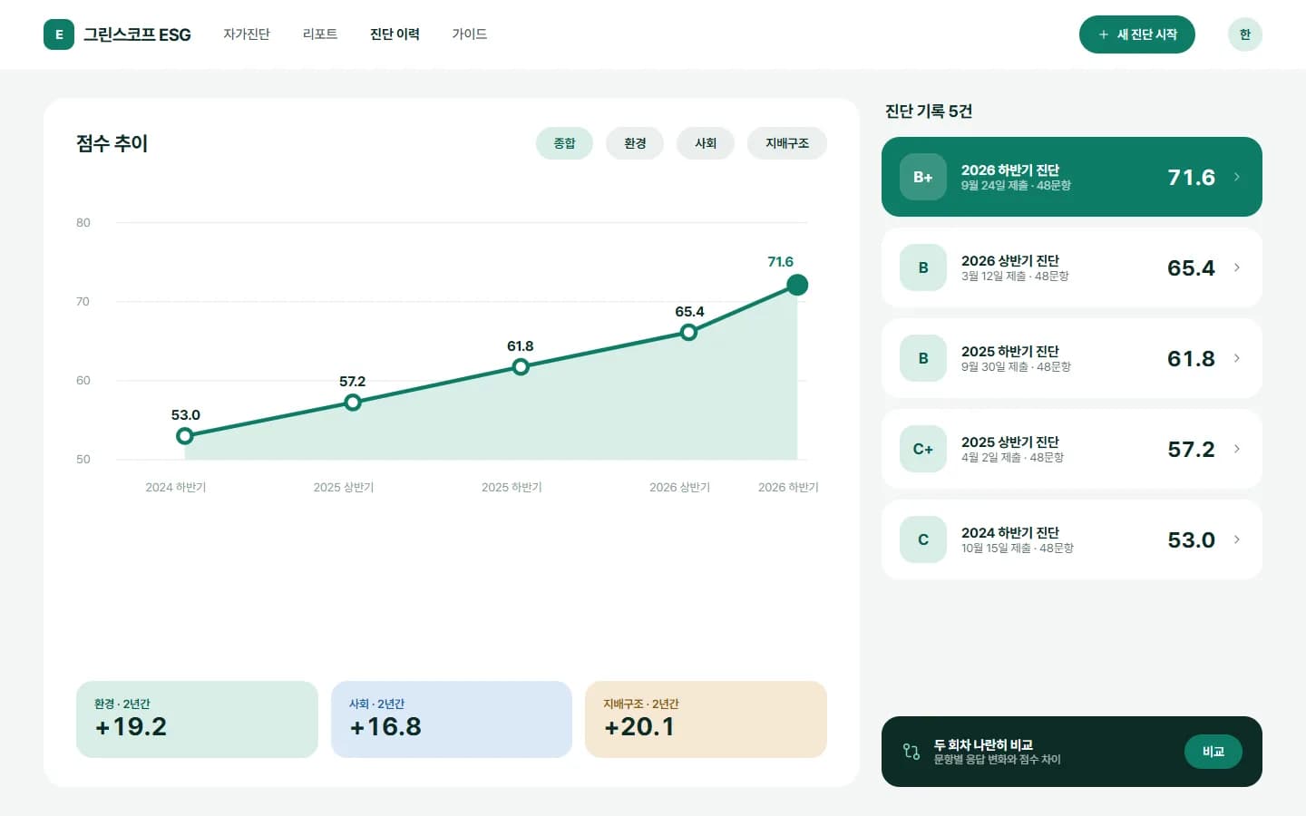Click the C+ grade badge
1306x816 pixels.
[923, 449]
